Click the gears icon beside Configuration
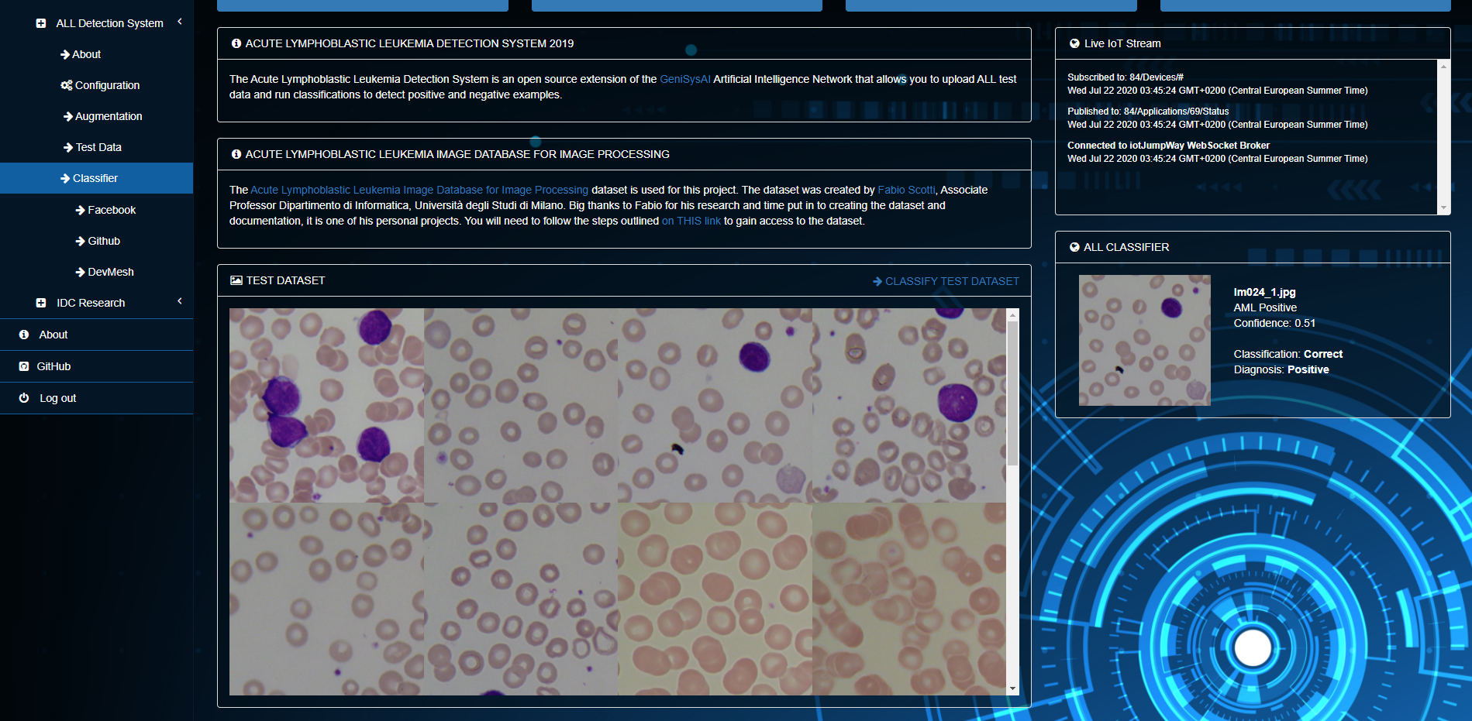 (x=67, y=85)
